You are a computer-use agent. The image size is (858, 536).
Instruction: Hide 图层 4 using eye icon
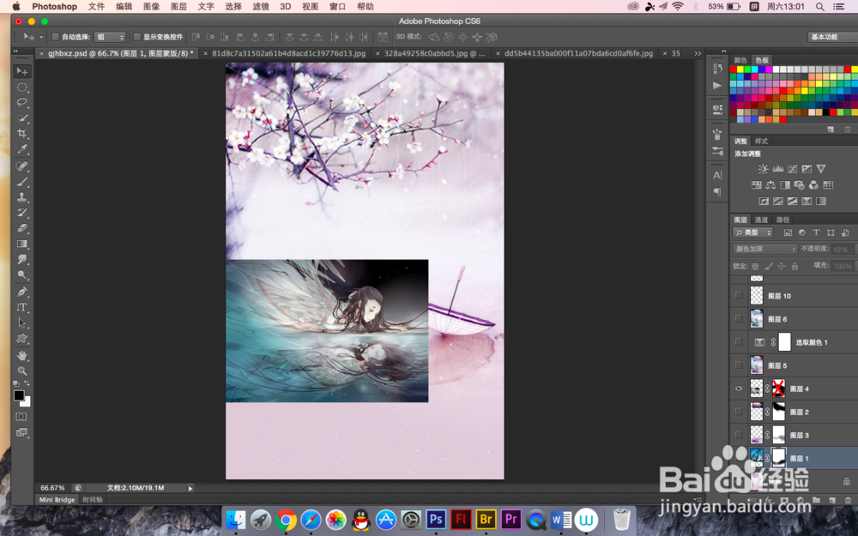tap(739, 388)
